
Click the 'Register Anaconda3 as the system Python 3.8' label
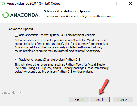pos(50,60)
